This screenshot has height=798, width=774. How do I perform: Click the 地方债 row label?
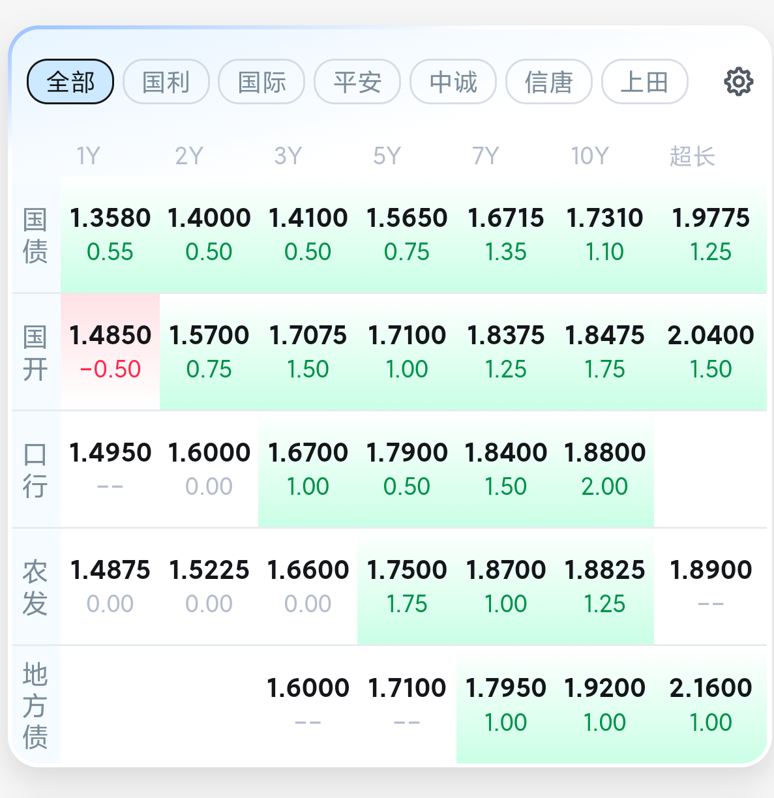[35, 706]
